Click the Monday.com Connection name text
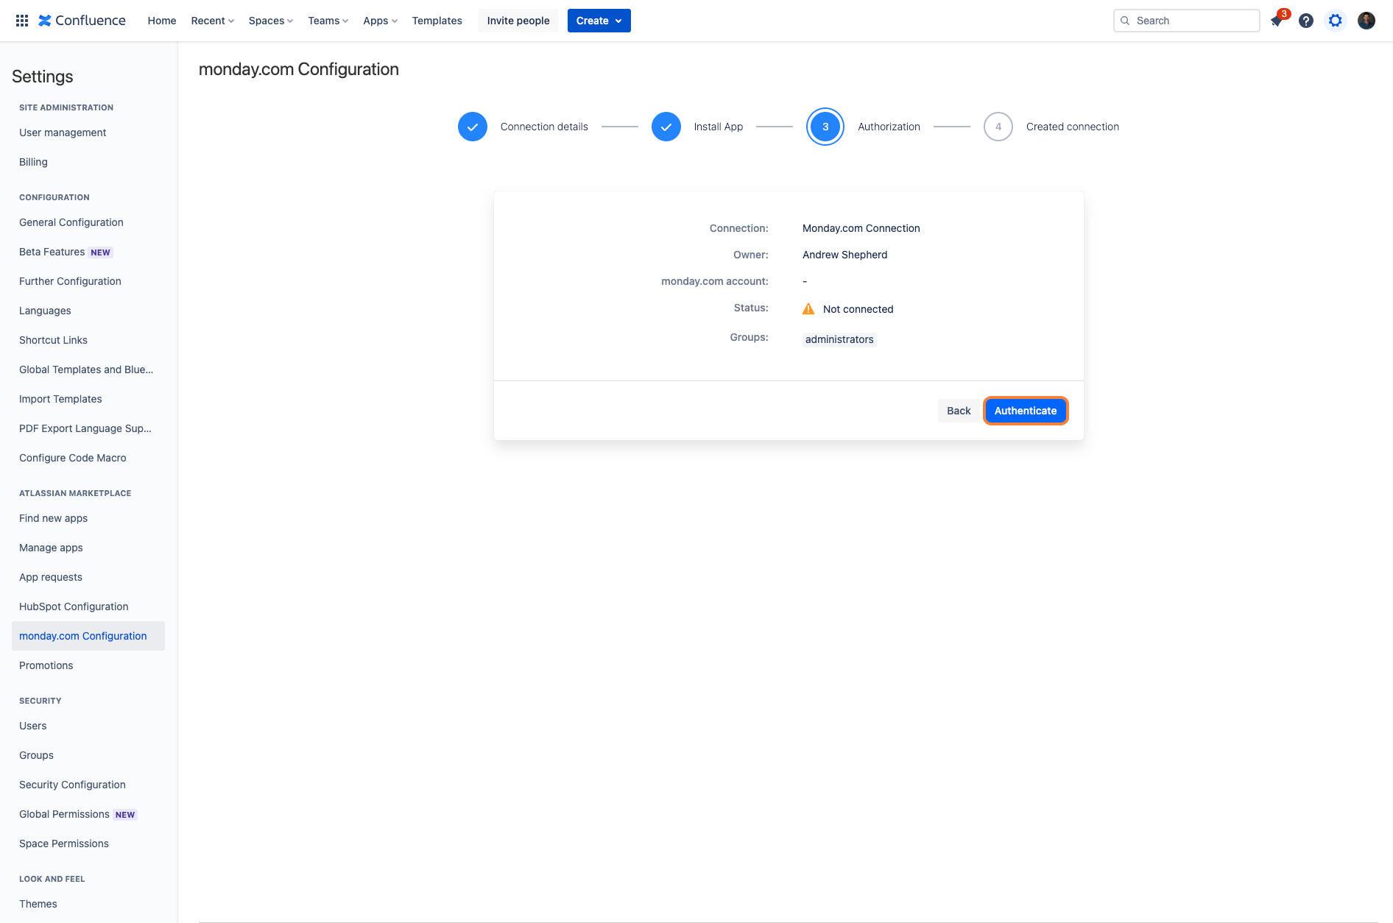This screenshot has width=1393, height=923. (861, 228)
